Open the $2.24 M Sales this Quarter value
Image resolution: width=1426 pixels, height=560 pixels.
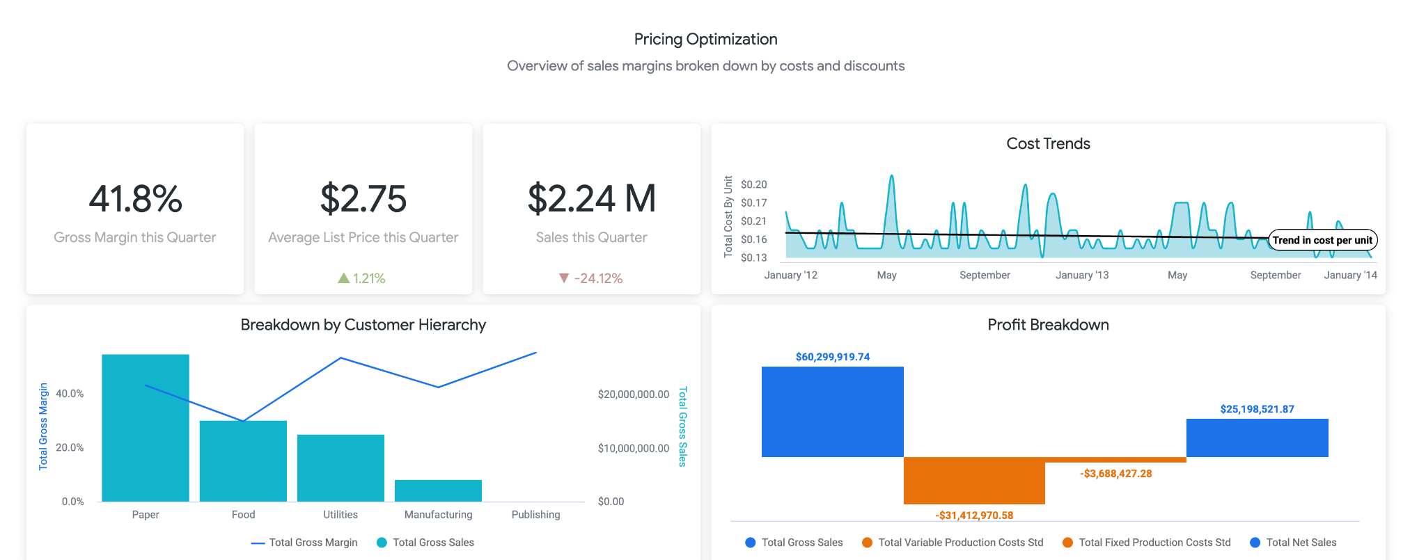coord(591,199)
